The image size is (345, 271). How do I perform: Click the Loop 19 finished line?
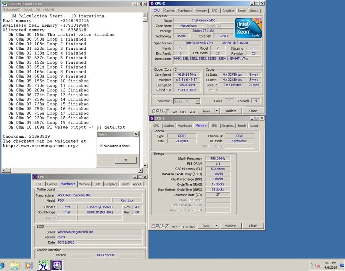coord(49,123)
